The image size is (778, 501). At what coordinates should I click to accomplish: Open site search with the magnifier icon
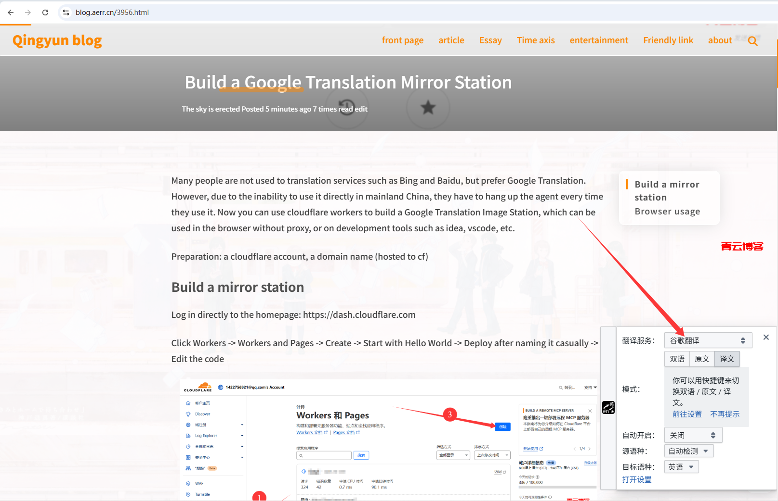(x=753, y=41)
